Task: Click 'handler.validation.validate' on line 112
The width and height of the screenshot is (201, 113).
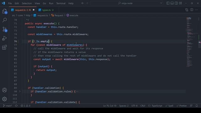Action: pyautogui.click(x=56, y=102)
